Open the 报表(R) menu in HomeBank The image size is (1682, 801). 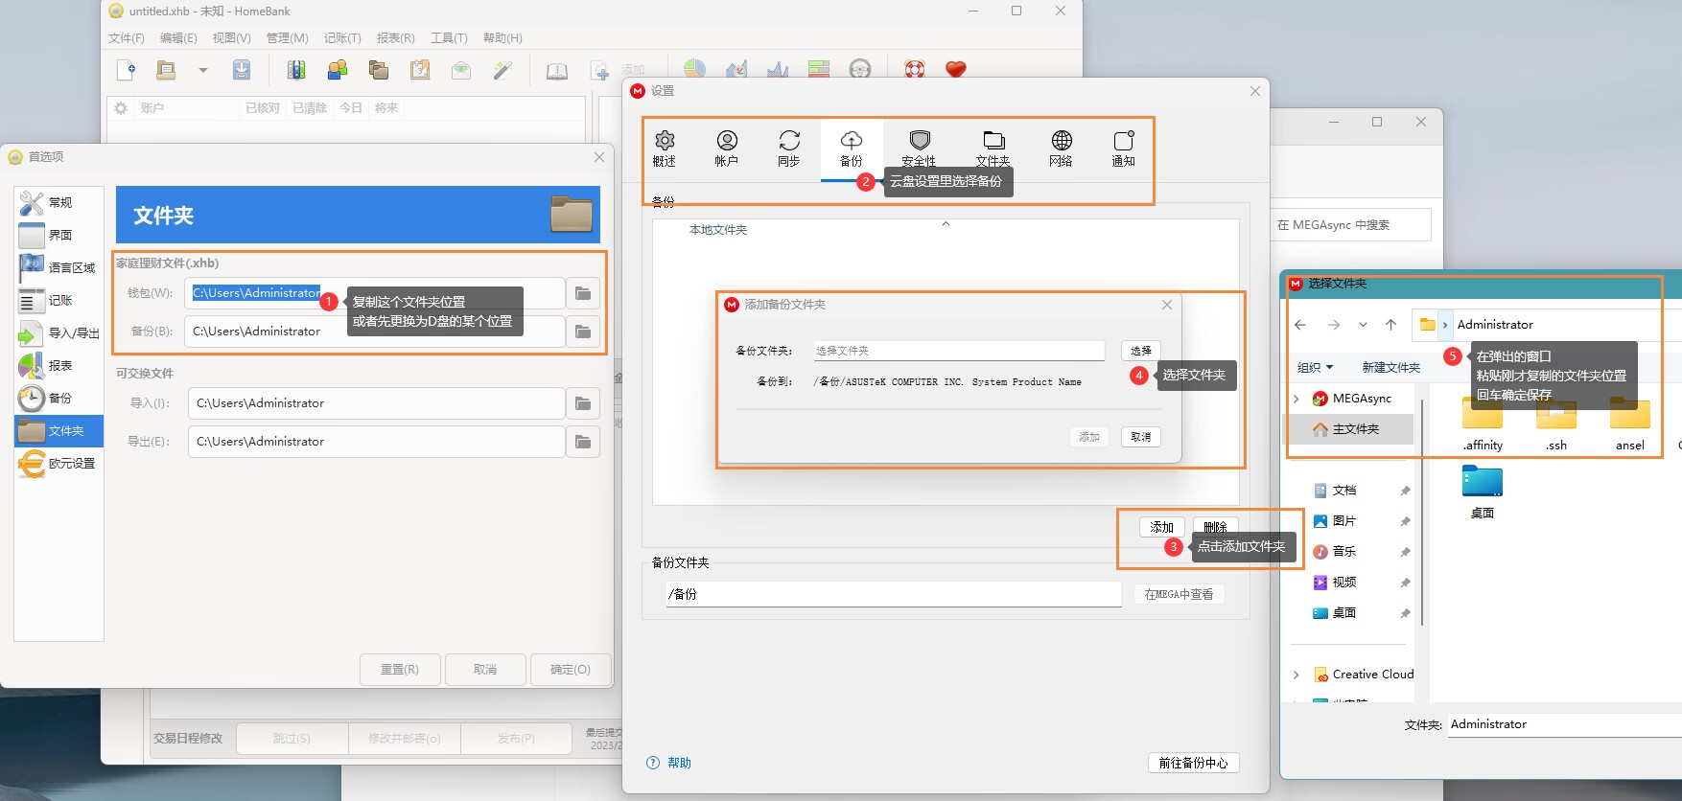(395, 38)
